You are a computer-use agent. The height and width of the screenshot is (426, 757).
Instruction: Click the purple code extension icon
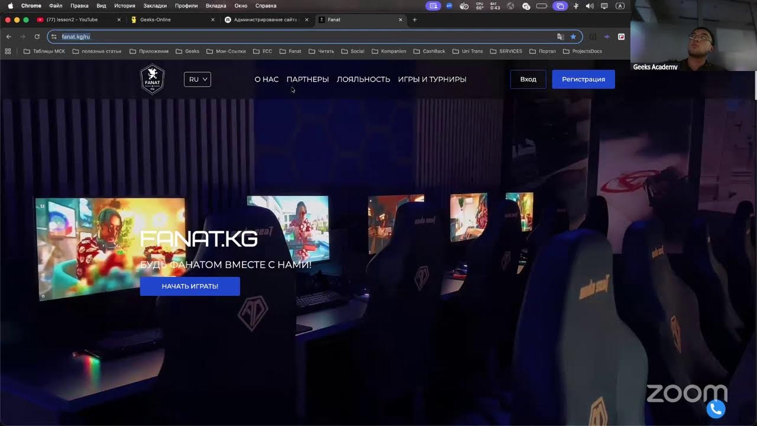pyautogui.click(x=607, y=37)
